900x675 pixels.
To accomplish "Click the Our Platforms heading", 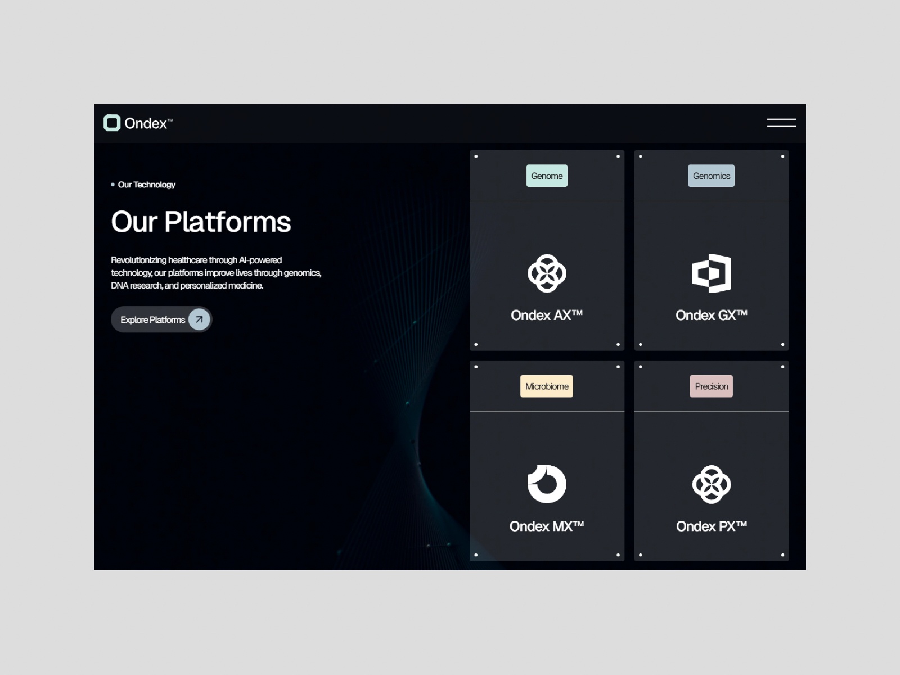I will pyautogui.click(x=201, y=222).
